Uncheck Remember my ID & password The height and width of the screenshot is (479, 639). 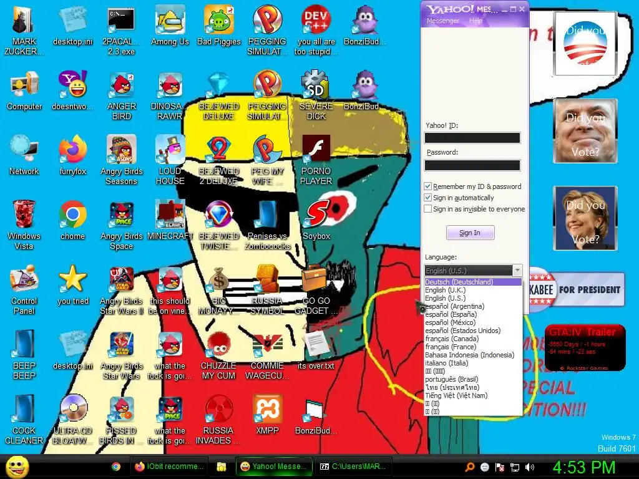coord(427,186)
